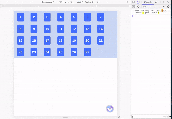This screenshot has height=119, width=172.
Task: Click the rotate viewport icon
Action: coord(98,2)
